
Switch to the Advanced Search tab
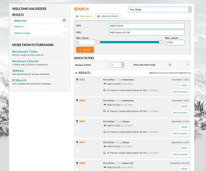point(108,16)
